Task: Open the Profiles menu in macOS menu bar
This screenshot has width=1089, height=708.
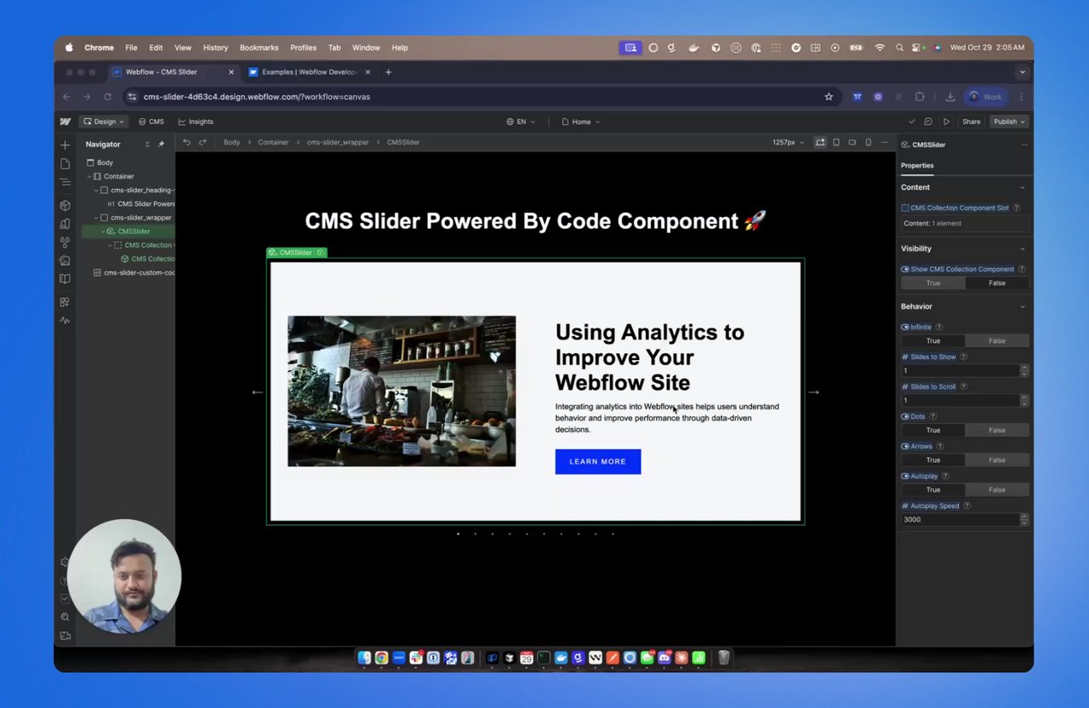Action: pyautogui.click(x=303, y=48)
